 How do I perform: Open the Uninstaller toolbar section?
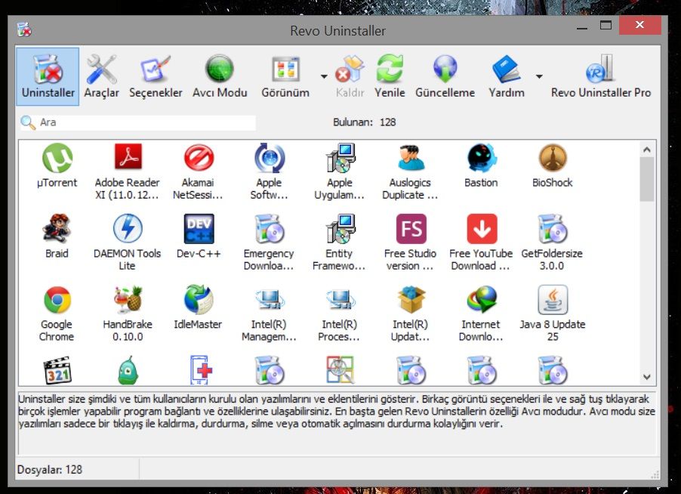tap(48, 76)
